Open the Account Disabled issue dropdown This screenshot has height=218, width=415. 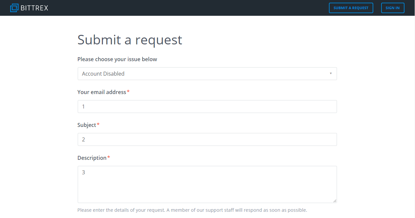tap(207, 74)
